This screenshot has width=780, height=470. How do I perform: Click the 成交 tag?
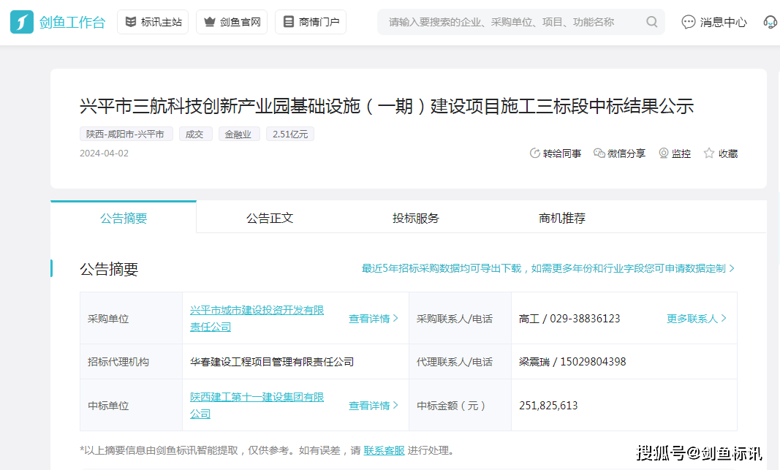(x=195, y=134)
